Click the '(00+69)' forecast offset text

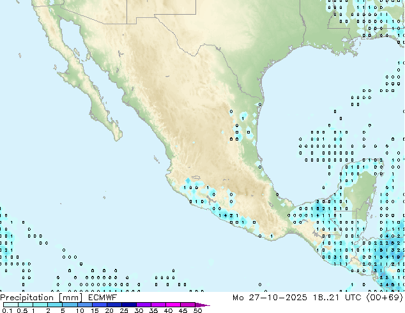pos(385,298)
